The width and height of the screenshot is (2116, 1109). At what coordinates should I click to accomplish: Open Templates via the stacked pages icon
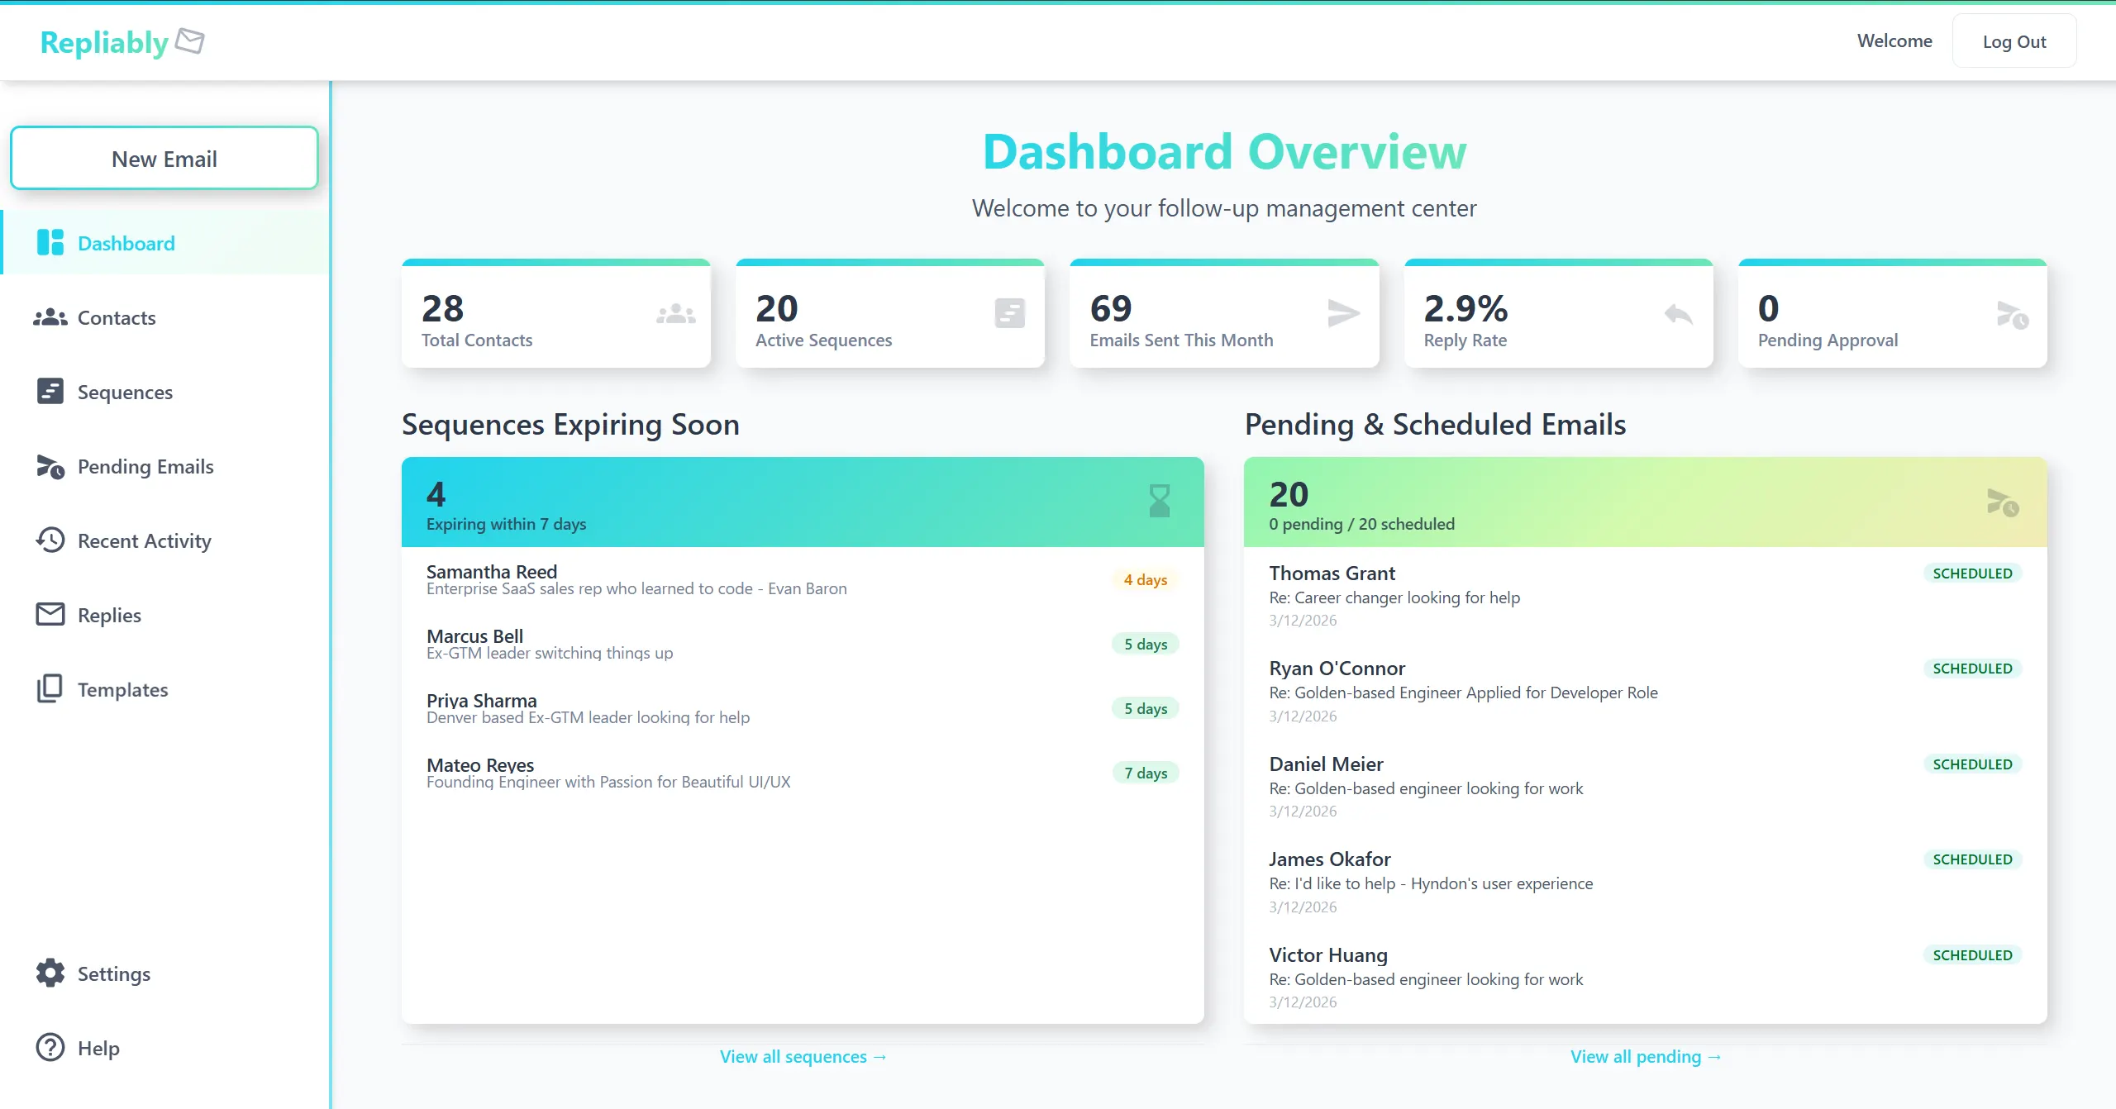pyautogui.click(x=50, y=688)
